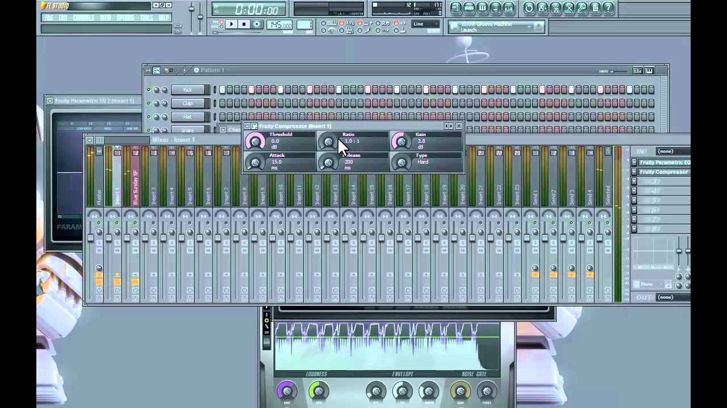Screen dimensions: 727x408
Task: Click the Selected track volume fader
Action: [599, 238]
